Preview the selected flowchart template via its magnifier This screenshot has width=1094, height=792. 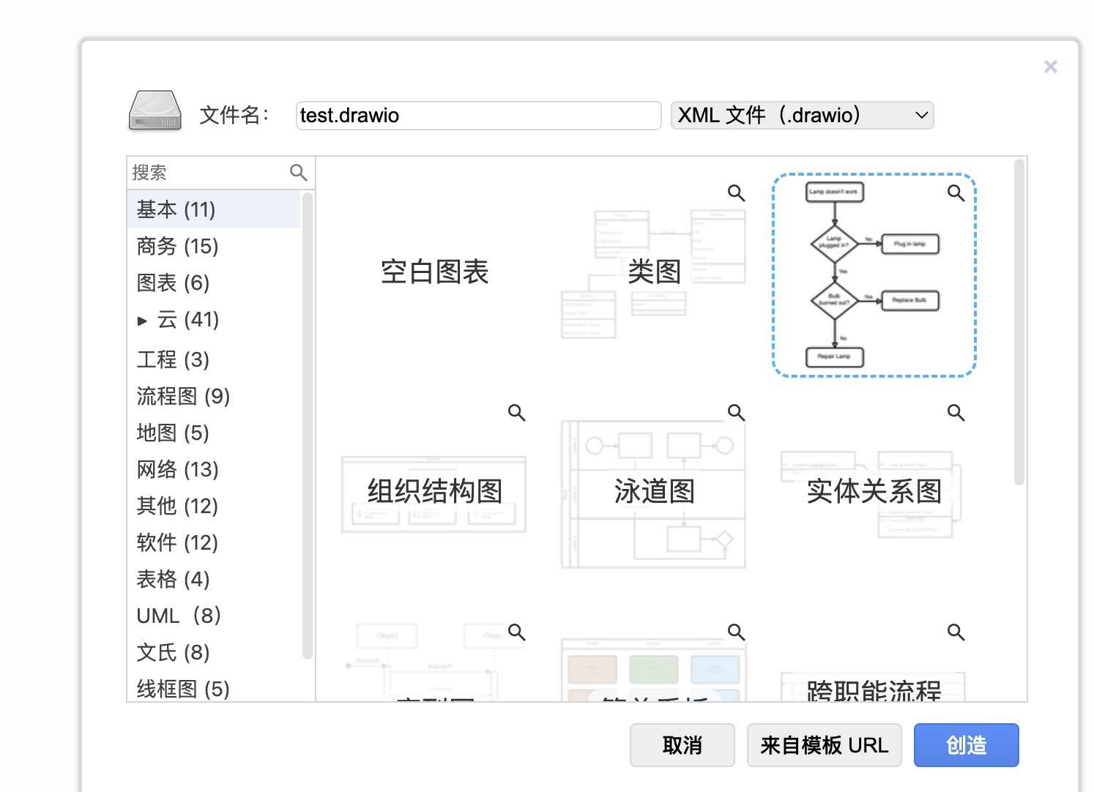pos(956,193)
